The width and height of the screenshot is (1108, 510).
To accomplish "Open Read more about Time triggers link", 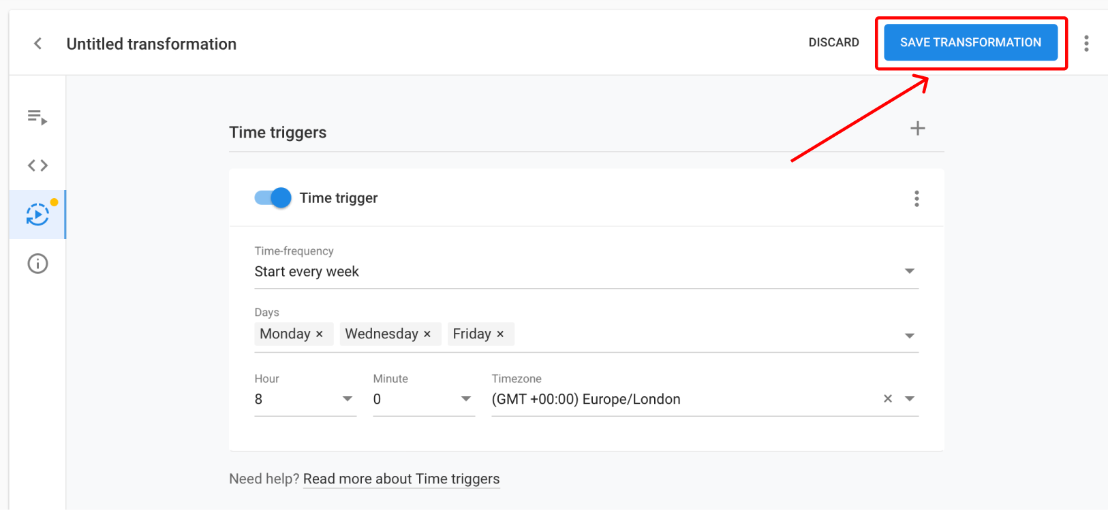I will click(401, 479).
